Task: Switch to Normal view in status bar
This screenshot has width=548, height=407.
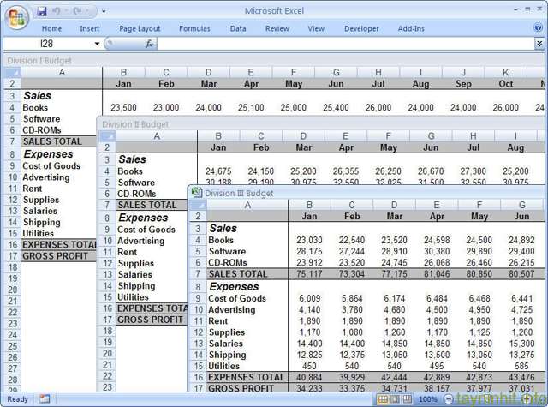Action: [383, 399]
